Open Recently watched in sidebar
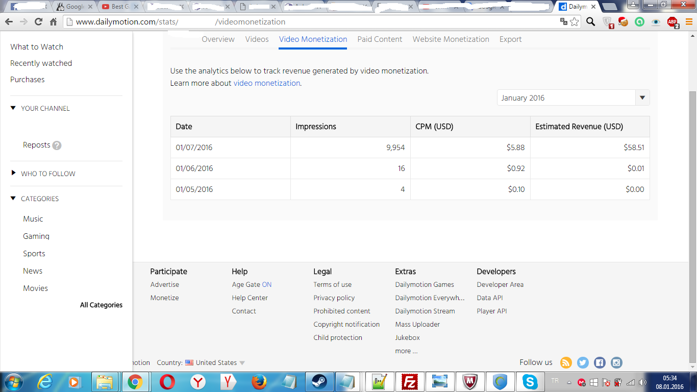Screen dimensions: 697x392 (41, 63)
